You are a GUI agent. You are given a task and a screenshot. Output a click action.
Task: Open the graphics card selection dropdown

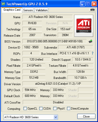pyautogui.click(x=56, y=117)
